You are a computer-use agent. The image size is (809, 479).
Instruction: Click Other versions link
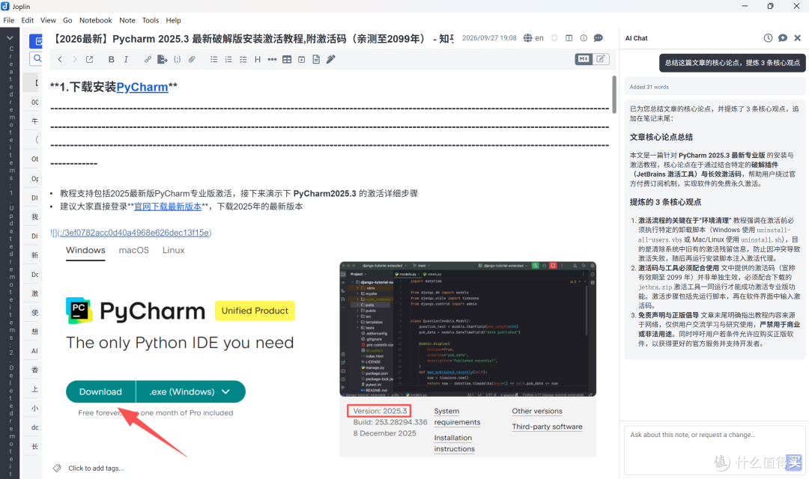(x=537, y=411)
